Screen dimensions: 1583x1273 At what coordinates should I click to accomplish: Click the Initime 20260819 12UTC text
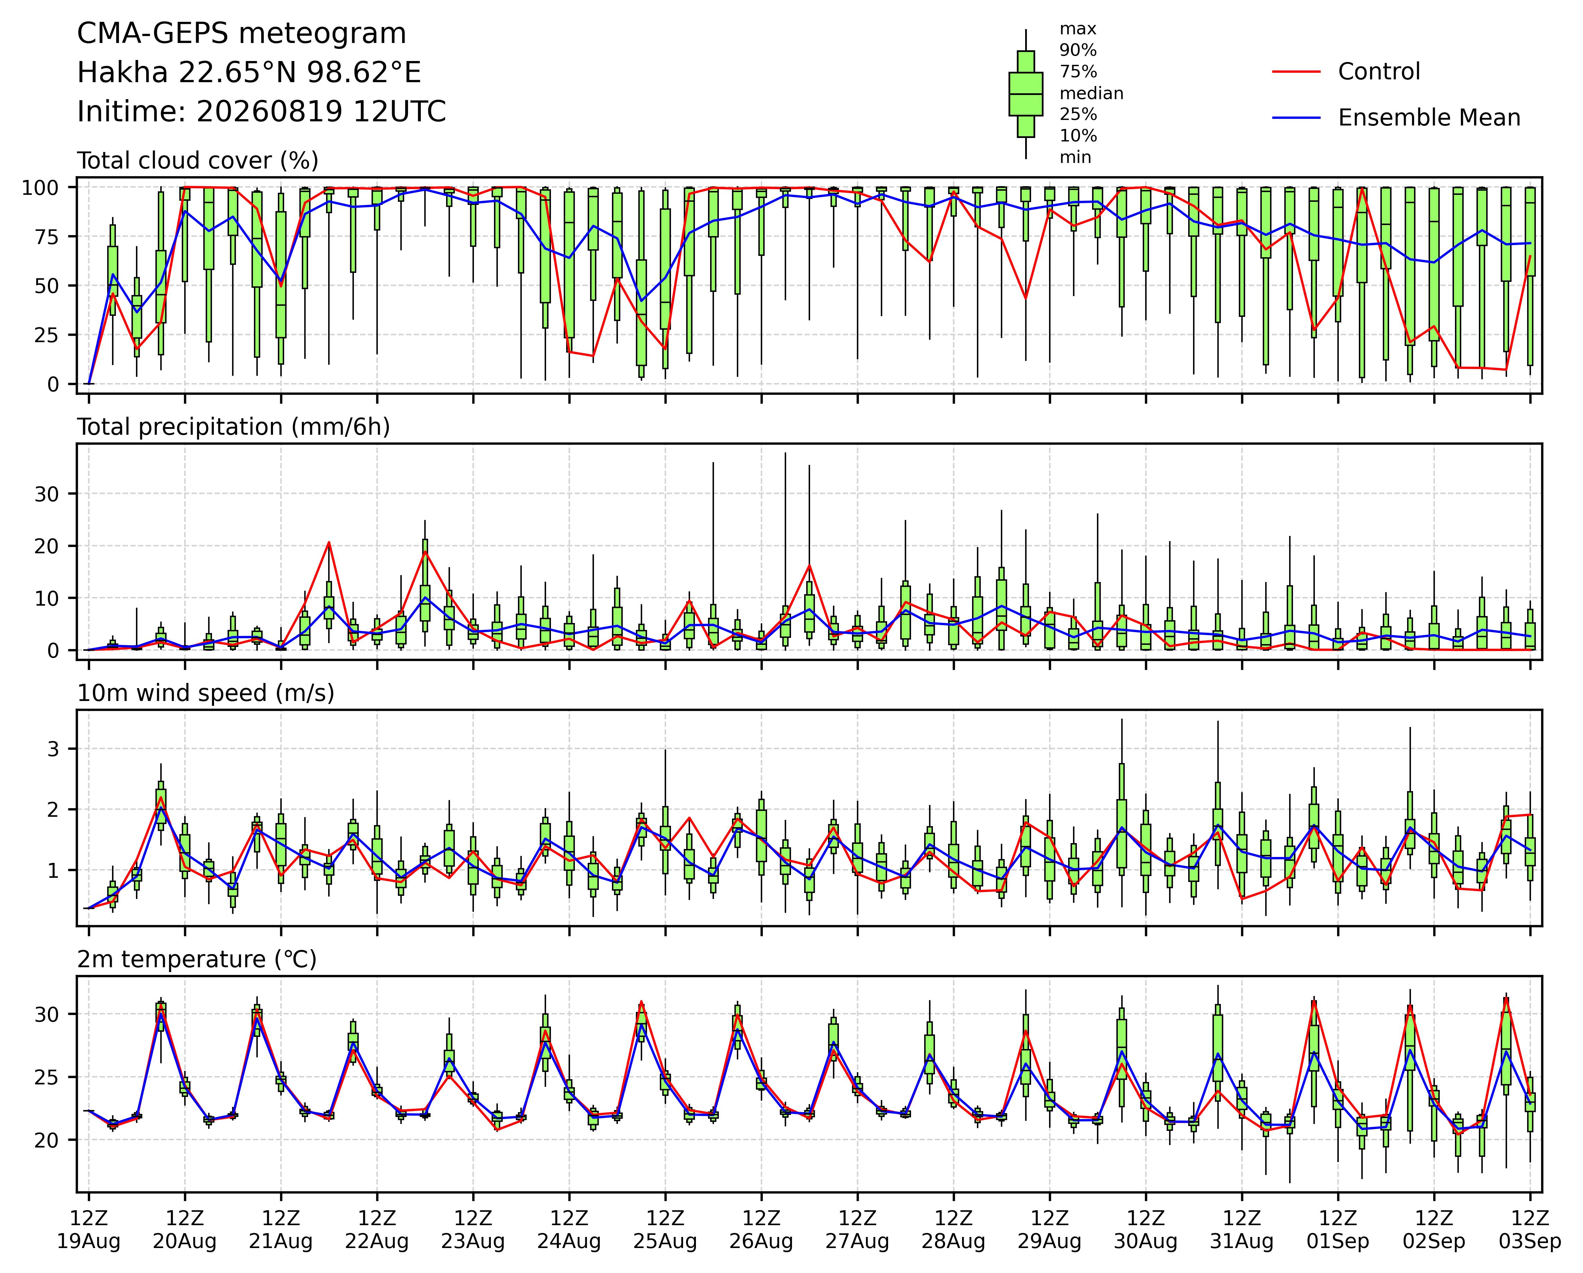(x=261, y=112)
